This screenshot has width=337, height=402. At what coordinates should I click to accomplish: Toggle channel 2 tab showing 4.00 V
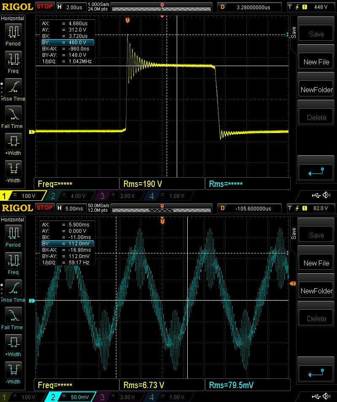[70, 196]
